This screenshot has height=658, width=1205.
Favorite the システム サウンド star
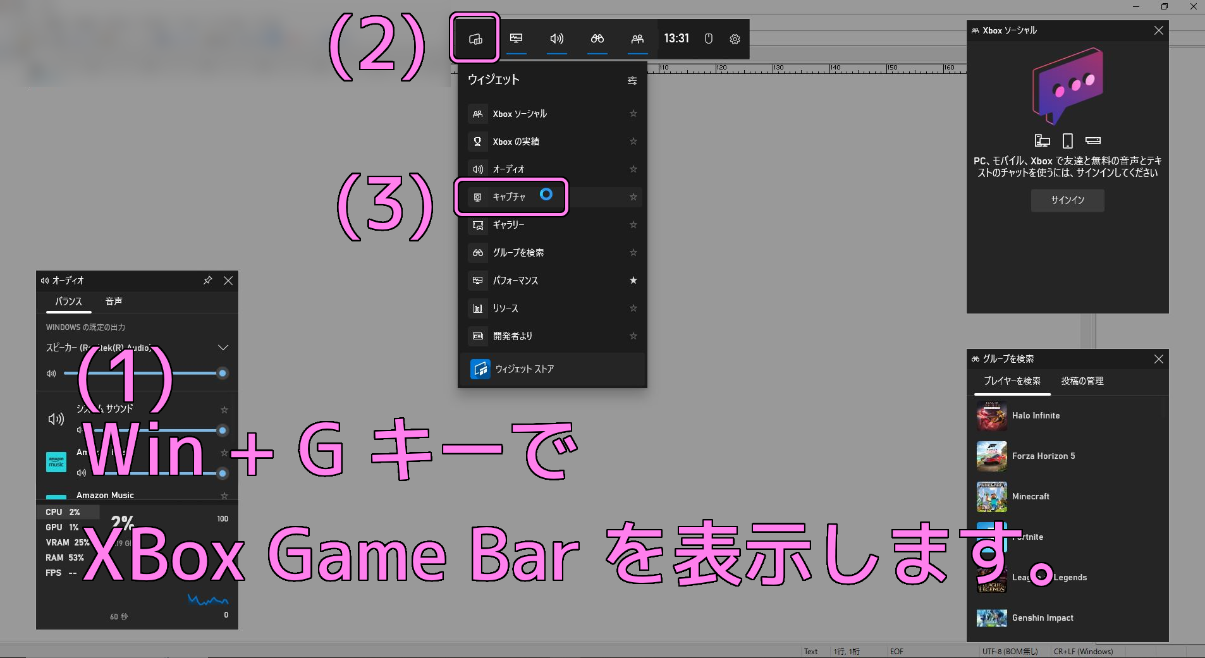pyautogui.click(x=224, y=410)
